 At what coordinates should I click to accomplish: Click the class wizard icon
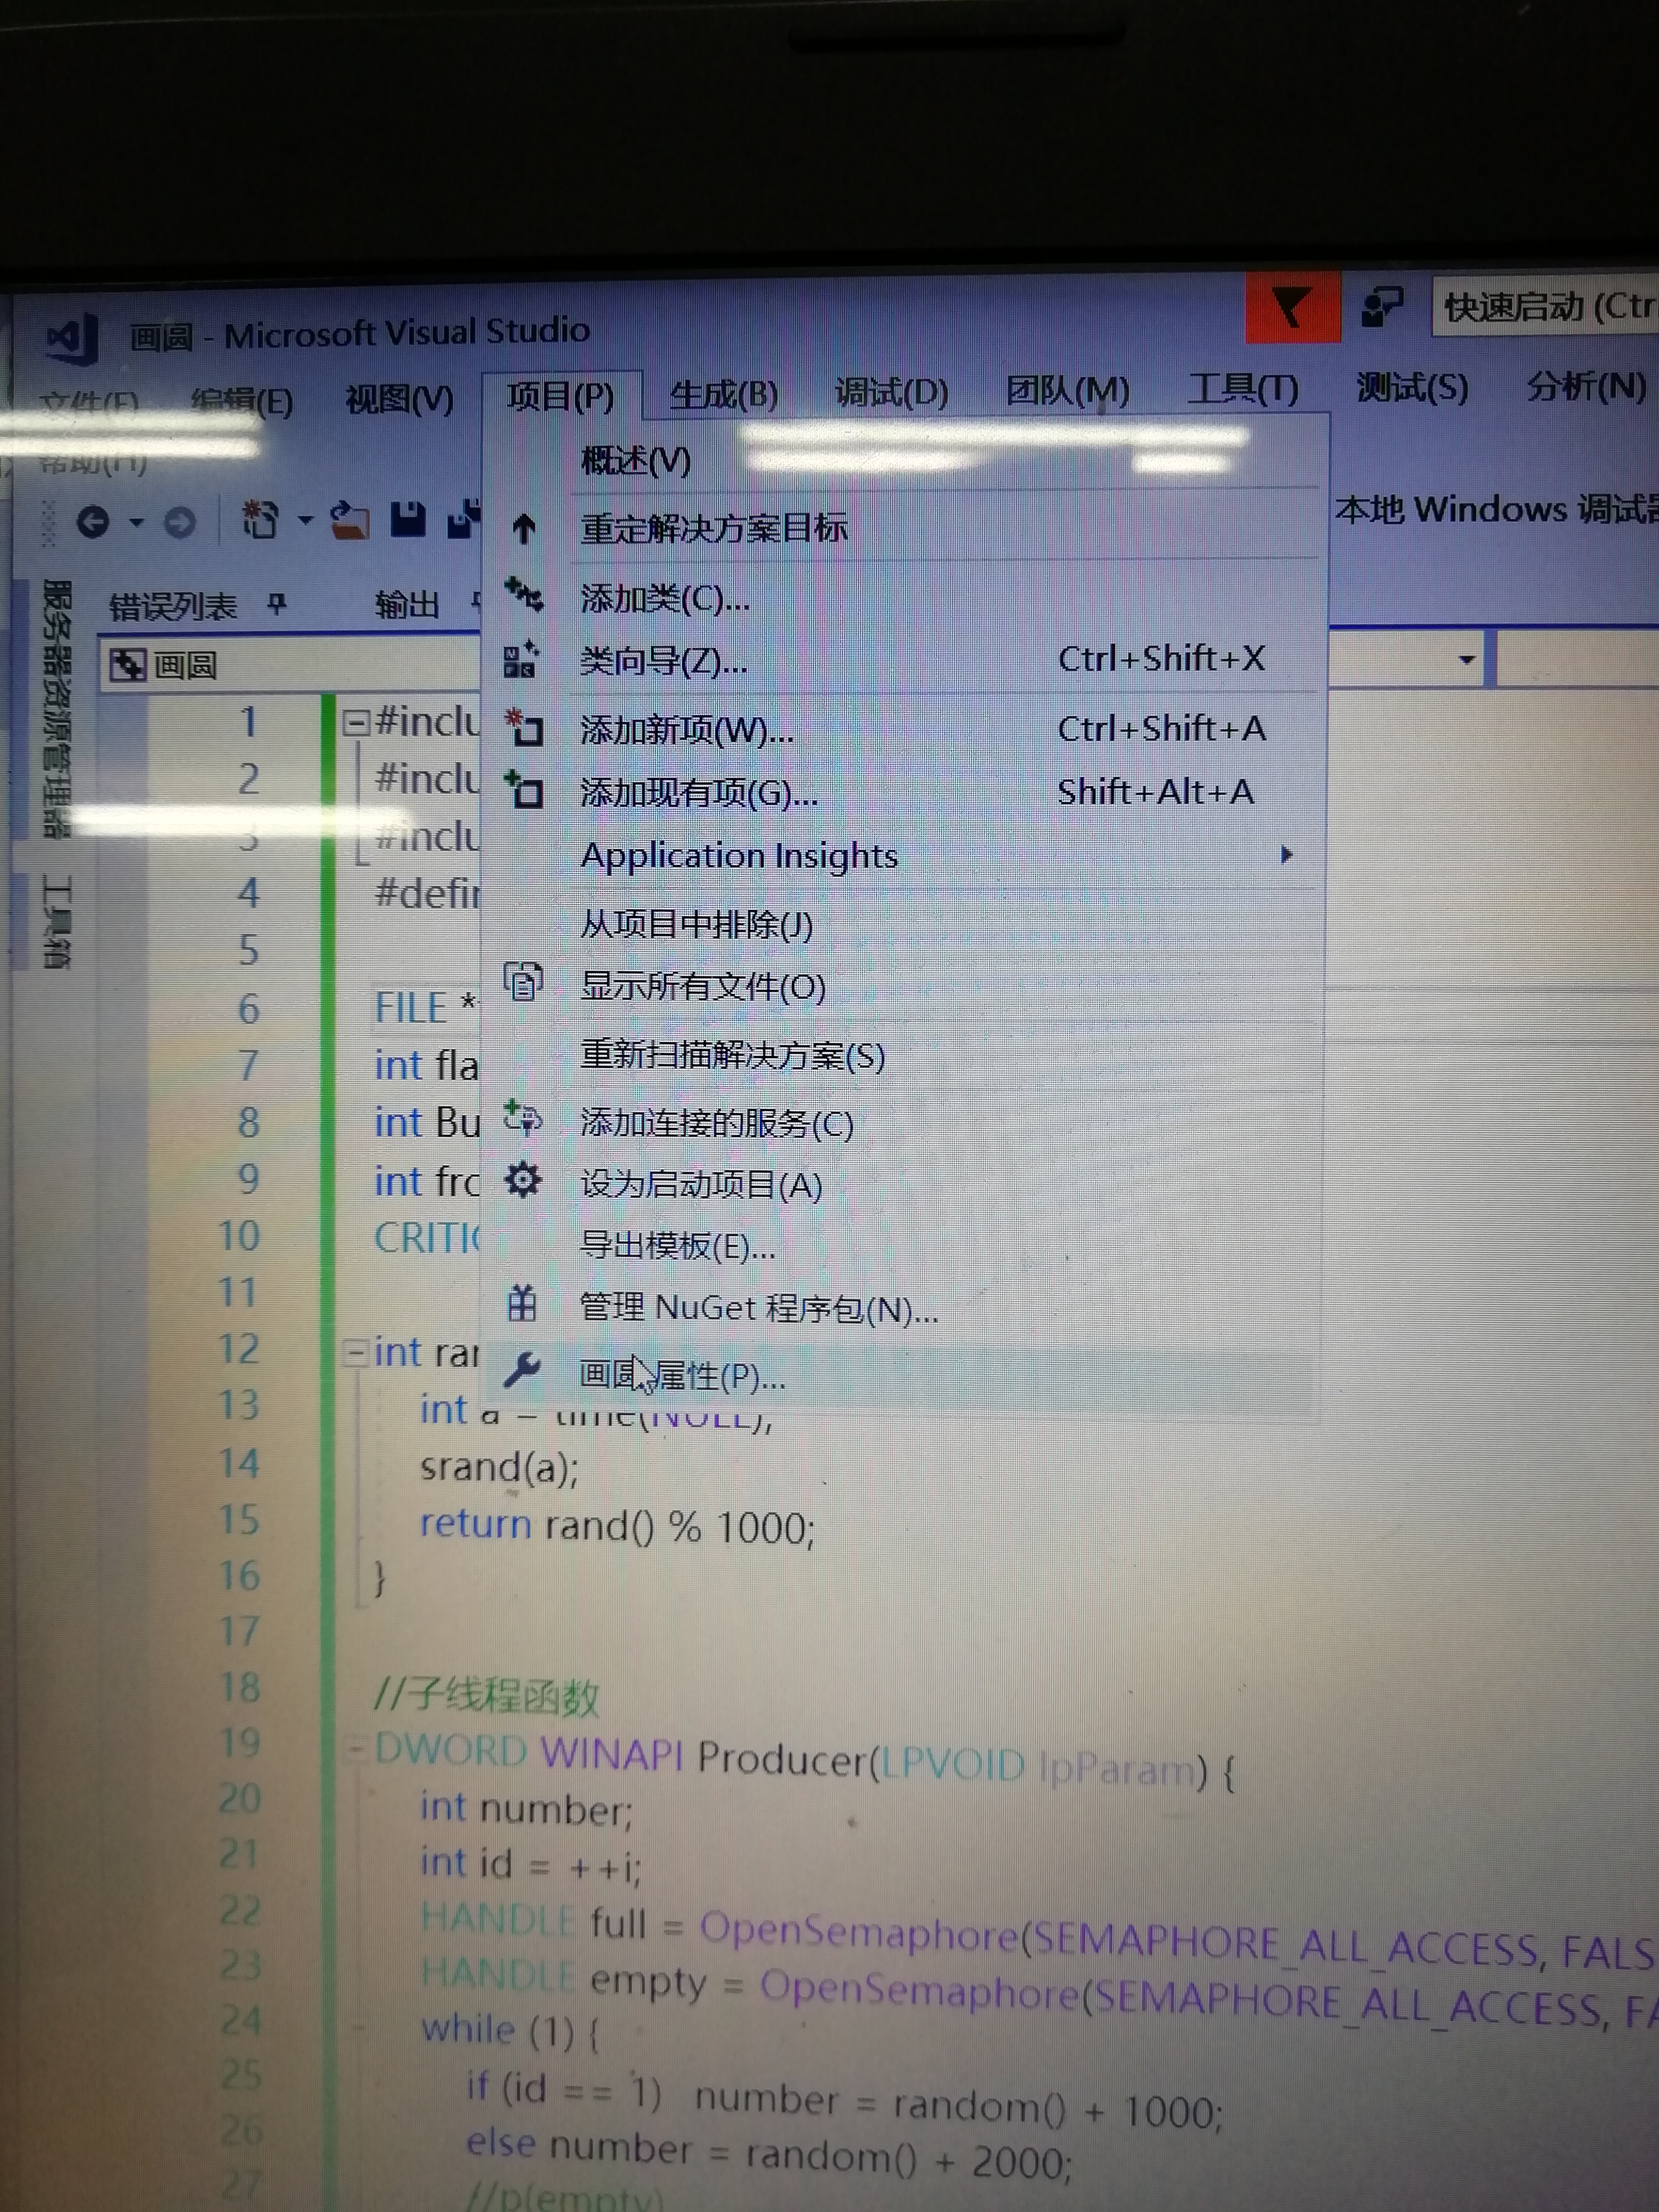522,659
